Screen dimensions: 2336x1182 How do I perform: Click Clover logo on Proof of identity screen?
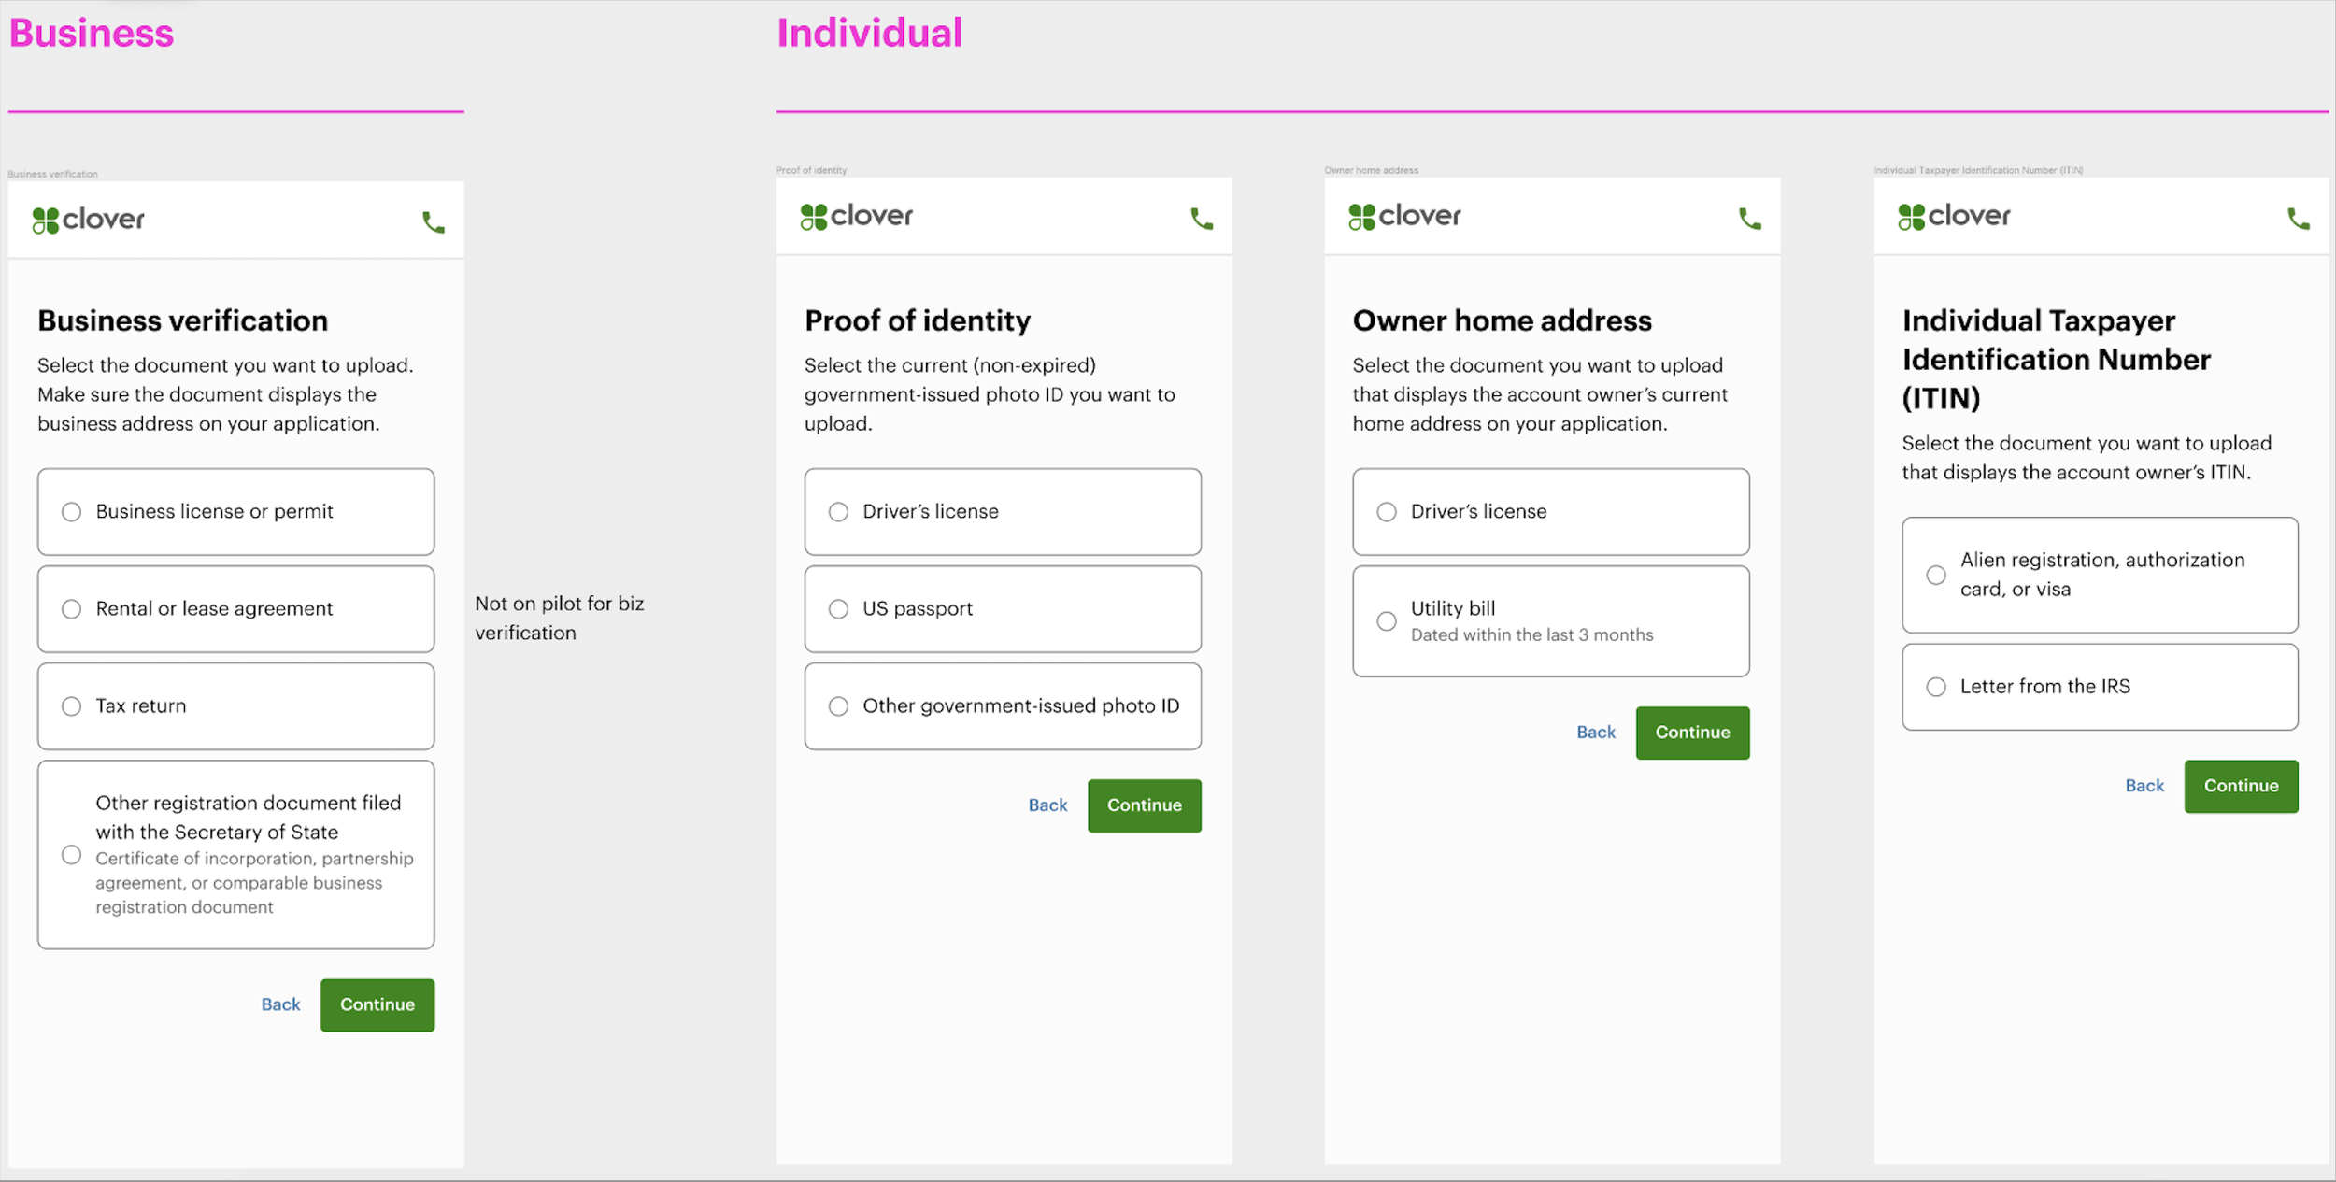(x=857, y=217)
